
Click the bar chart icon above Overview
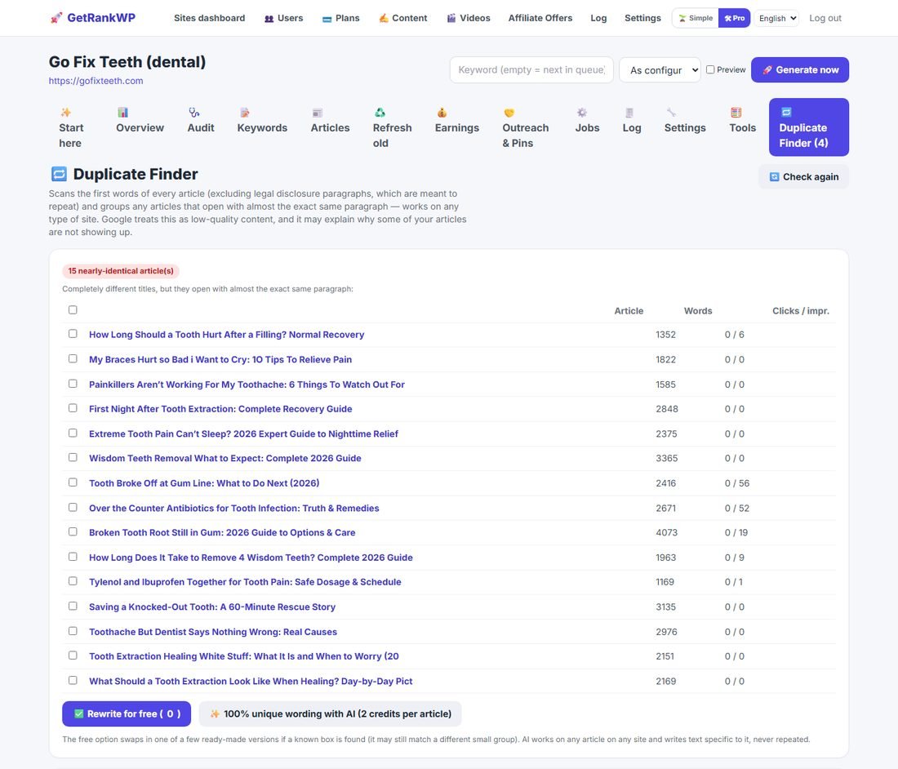(122, 112)
